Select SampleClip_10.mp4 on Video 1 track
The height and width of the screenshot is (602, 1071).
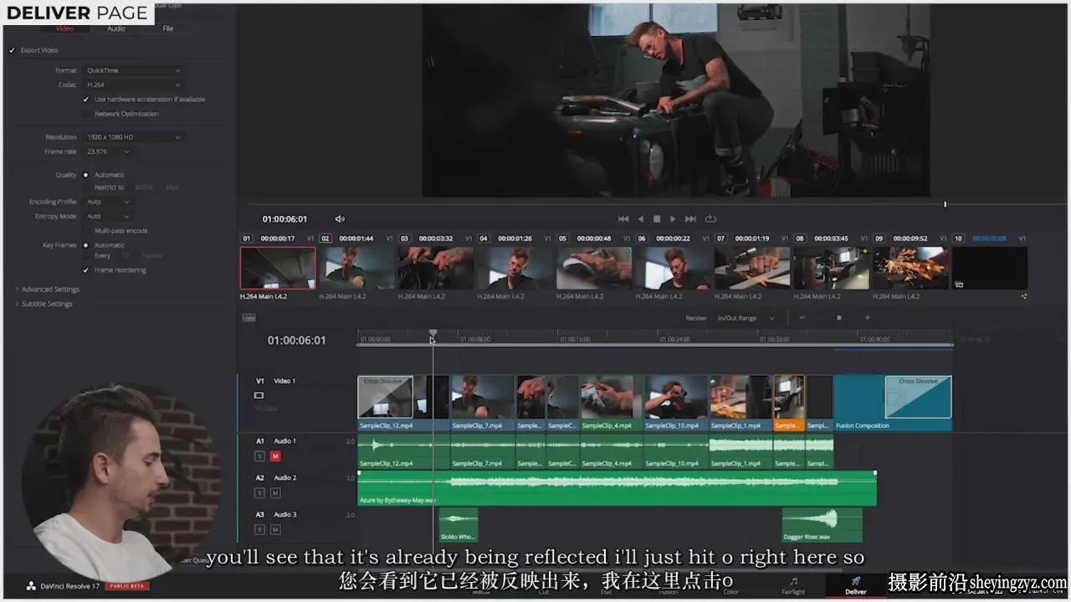tap(676, 403)
